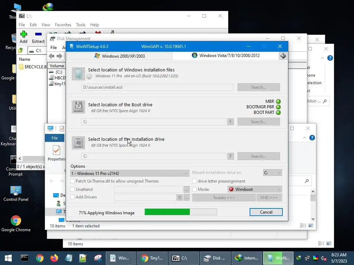This screenshot has width=354, height=265.
Task: Click the Installation drive icon
Action: 78,143
